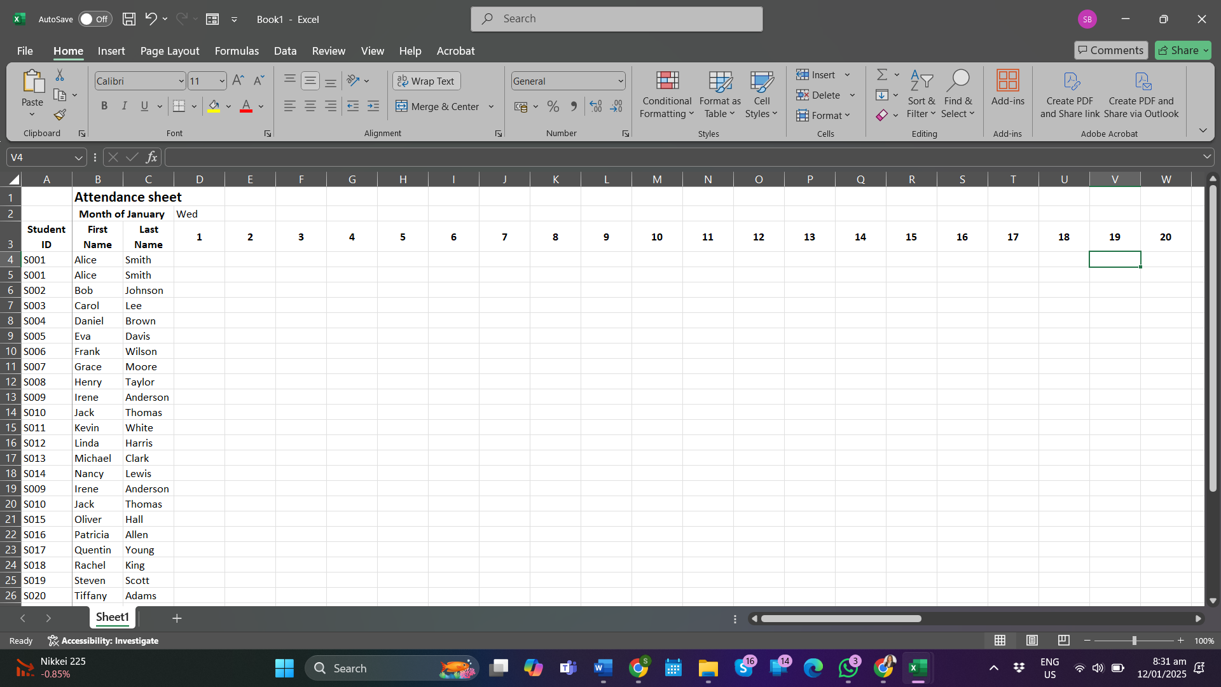The image size is (1221, 687).
Task: Click the Insert Function fx icon
Action: pos(151,157)
